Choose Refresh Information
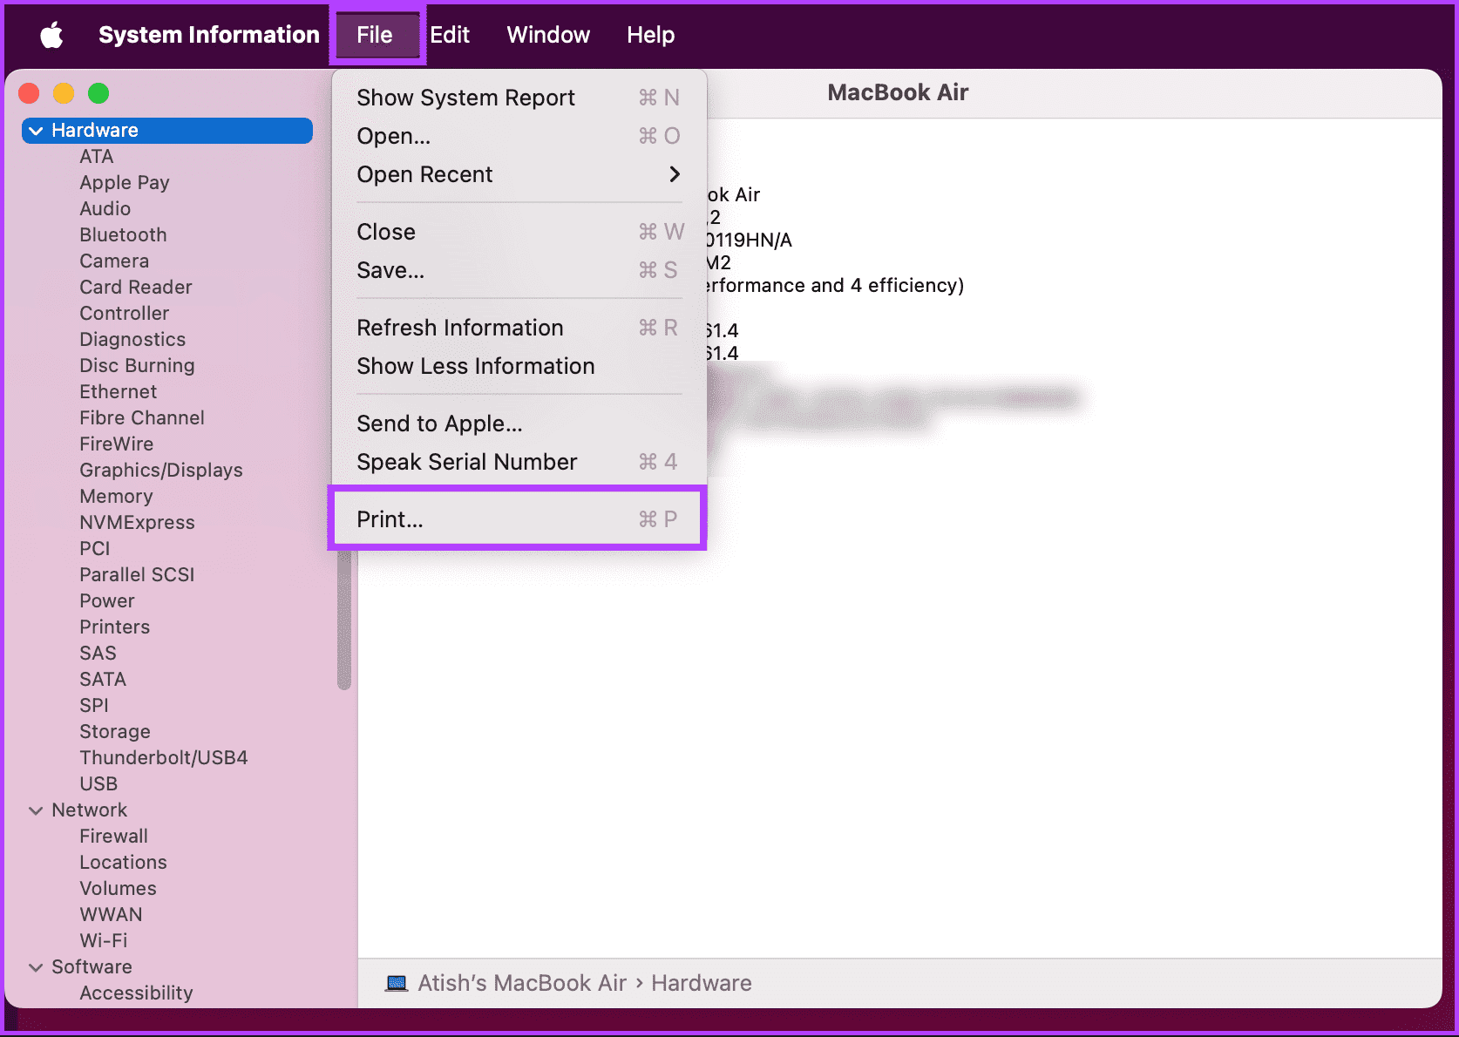This screenshot has height=1037, width=1459. [x=518, y=328]
